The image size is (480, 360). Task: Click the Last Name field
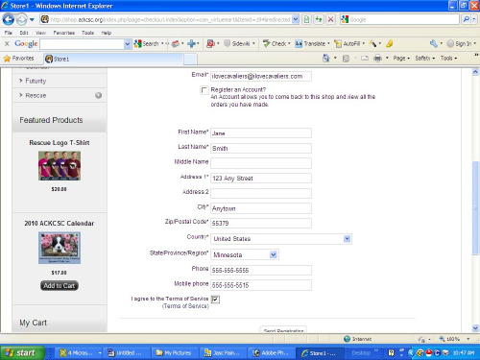(261, 148)
